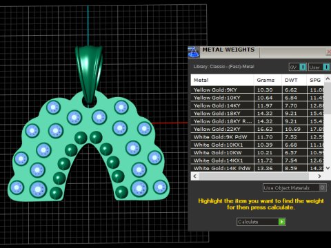The image size is (331, 248).
Task: Click the 16.63 grams value
Action: click(265, 130)
